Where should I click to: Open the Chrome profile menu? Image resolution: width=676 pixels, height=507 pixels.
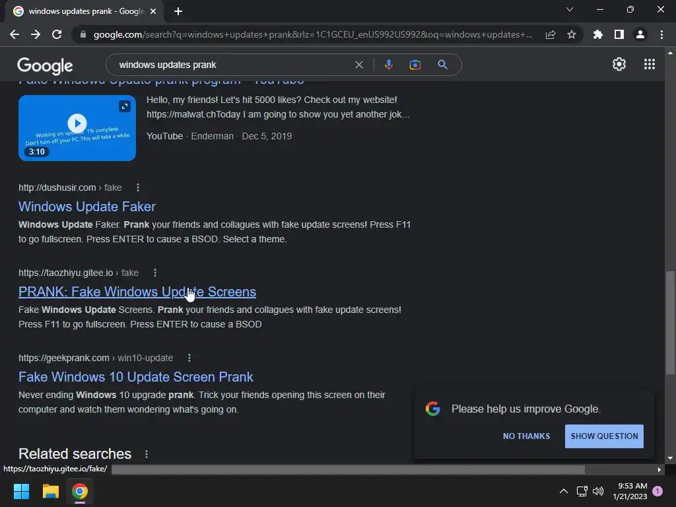coord(640,34)
